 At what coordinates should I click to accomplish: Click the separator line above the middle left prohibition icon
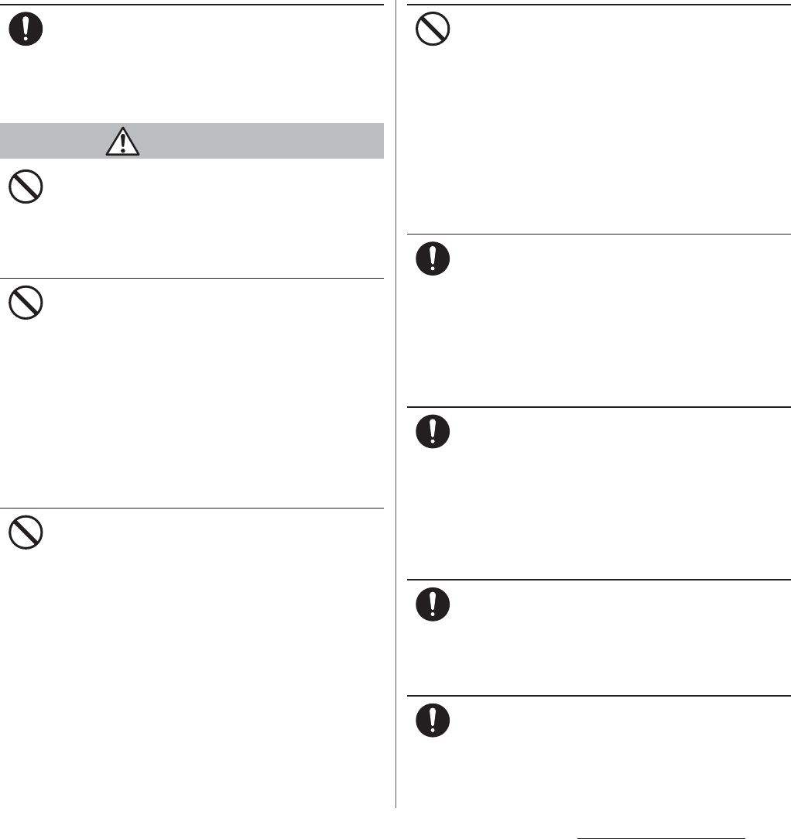192,278
